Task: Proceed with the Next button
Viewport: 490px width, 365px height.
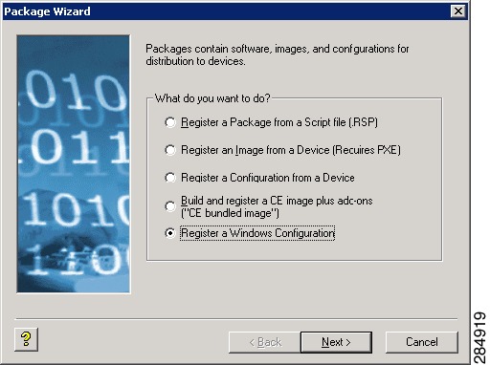Action: (336, 342)
